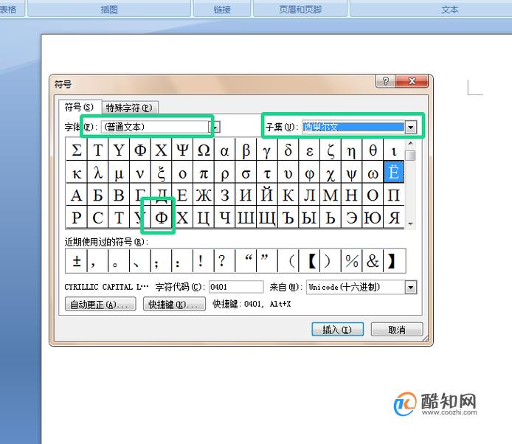
Task: Select the Cyrillic Ы symbol
Action: click(x=309, y=217)
